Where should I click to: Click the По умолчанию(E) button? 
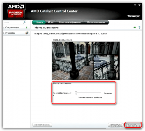tap(42, 125)
